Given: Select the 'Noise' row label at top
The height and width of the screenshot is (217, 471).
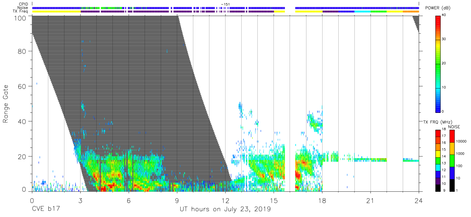Looking at the screenshot, I should click(23, 8).
